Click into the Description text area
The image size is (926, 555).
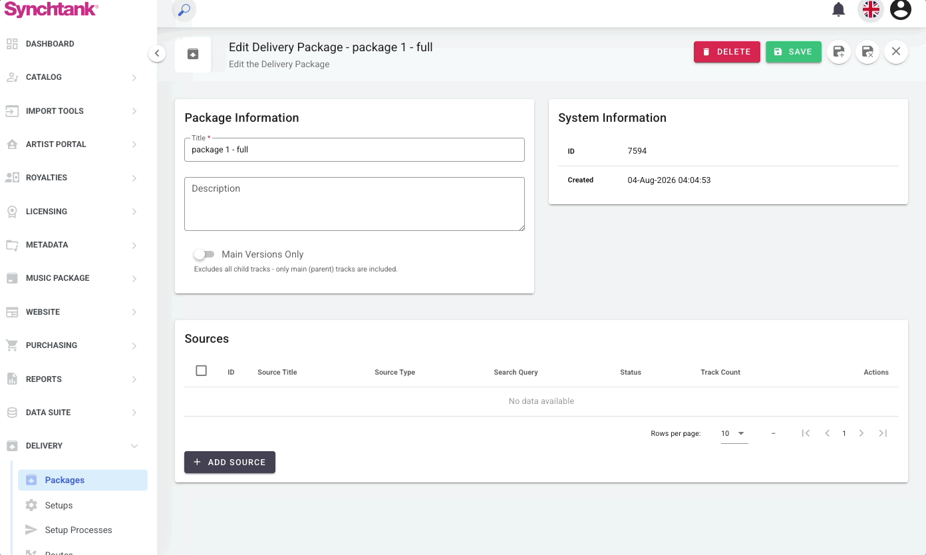pos(355,204)
